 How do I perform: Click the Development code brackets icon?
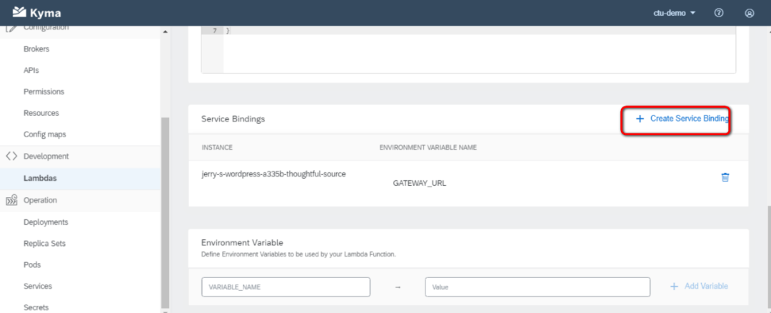pyautogui.click(x=11, y=156)
